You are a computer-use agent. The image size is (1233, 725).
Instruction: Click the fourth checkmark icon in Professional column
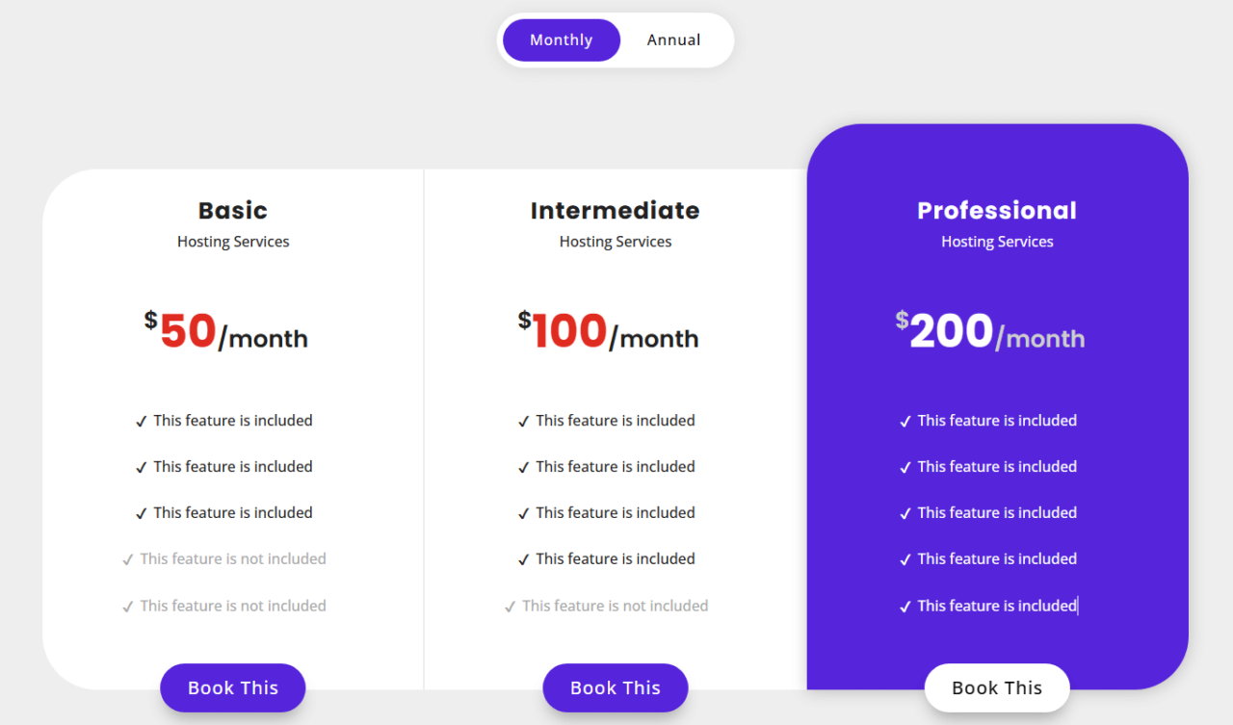coord(905,558)
